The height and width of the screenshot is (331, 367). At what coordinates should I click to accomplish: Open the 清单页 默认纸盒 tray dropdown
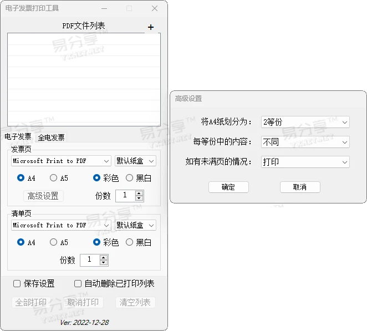coord(135,225)
